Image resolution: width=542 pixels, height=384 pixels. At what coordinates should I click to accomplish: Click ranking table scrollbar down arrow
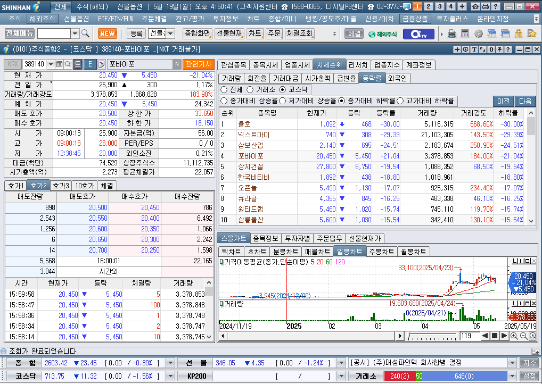[x=531, y=221]
